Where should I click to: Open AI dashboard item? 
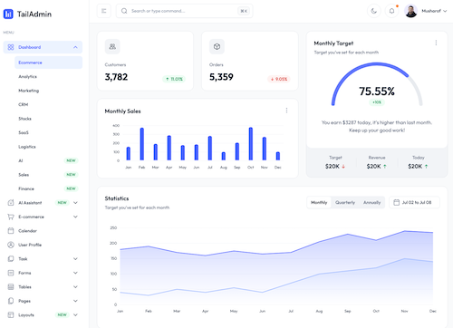click(21, 160)
